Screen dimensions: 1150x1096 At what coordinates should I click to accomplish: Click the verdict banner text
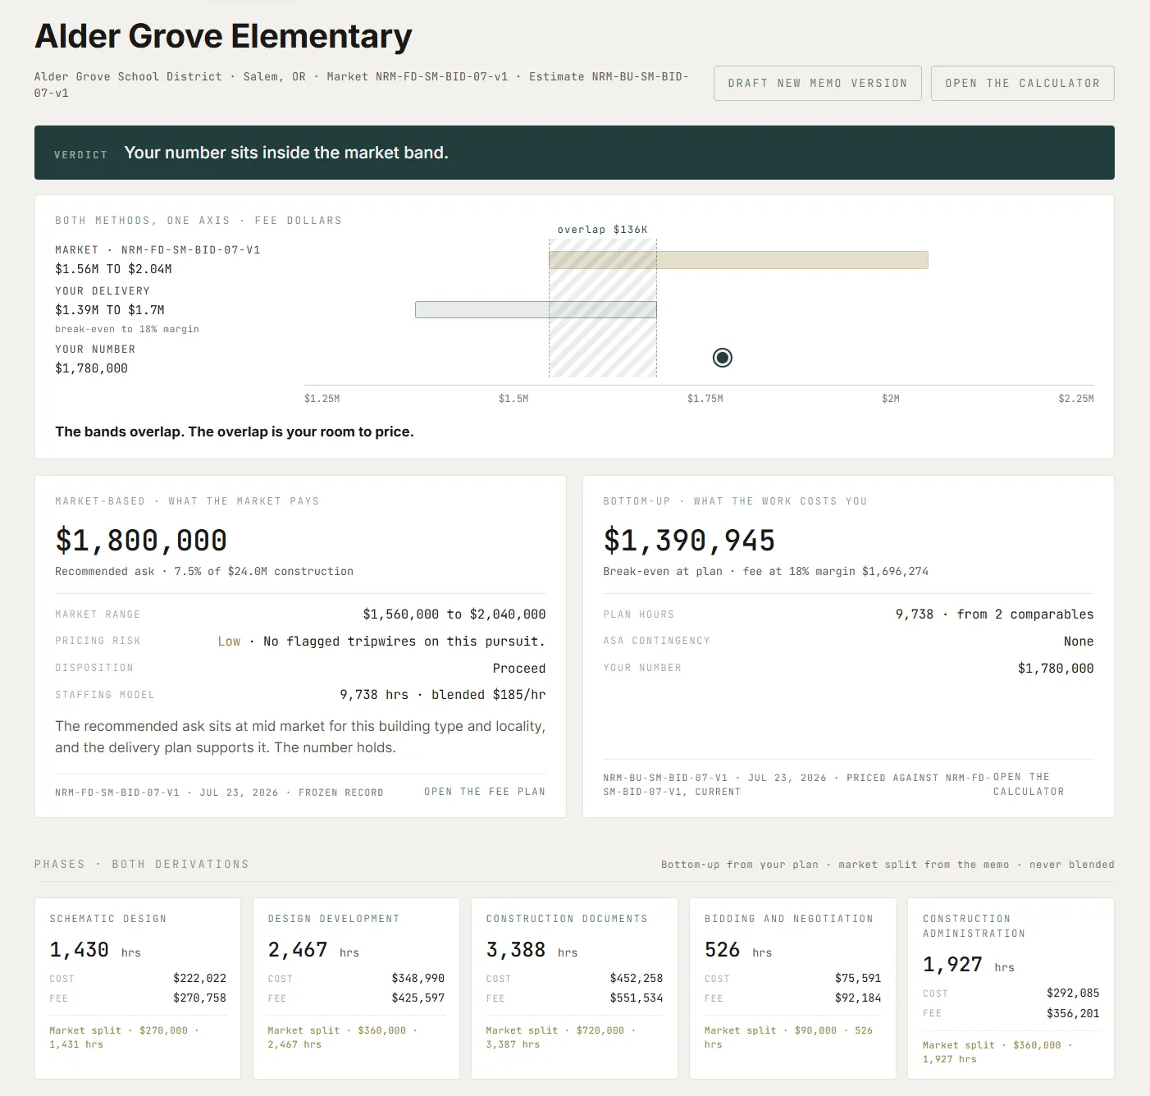click(286, 153)
